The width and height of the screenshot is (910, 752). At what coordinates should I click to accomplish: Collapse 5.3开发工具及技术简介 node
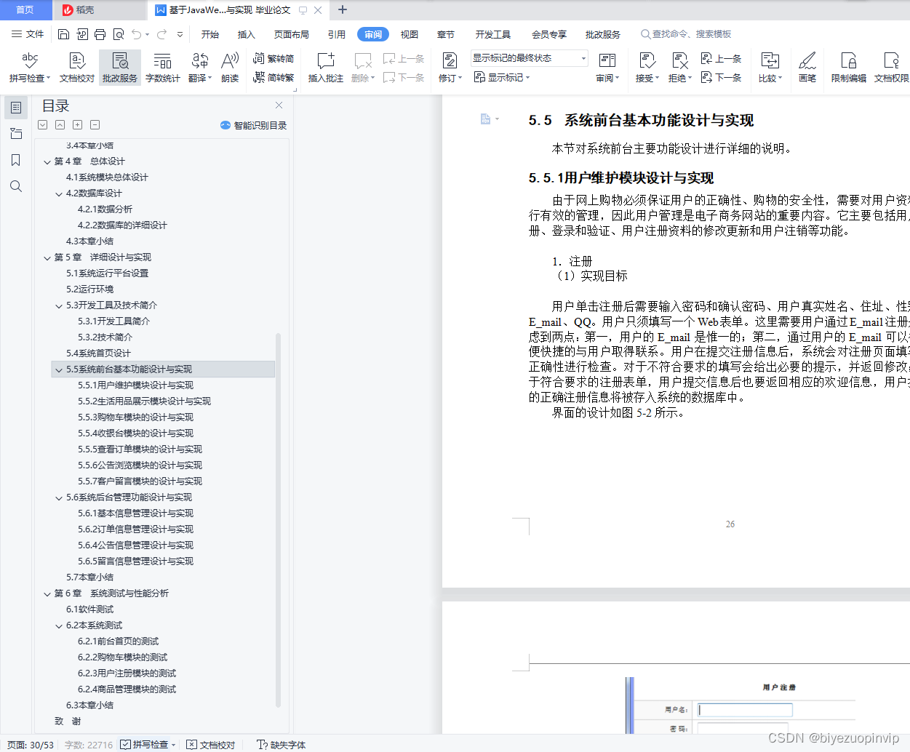tap(59, 305)
